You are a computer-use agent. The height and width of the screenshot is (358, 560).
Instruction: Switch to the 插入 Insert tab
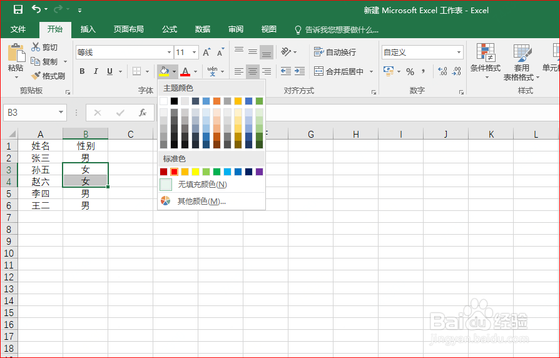pos(88,29)
